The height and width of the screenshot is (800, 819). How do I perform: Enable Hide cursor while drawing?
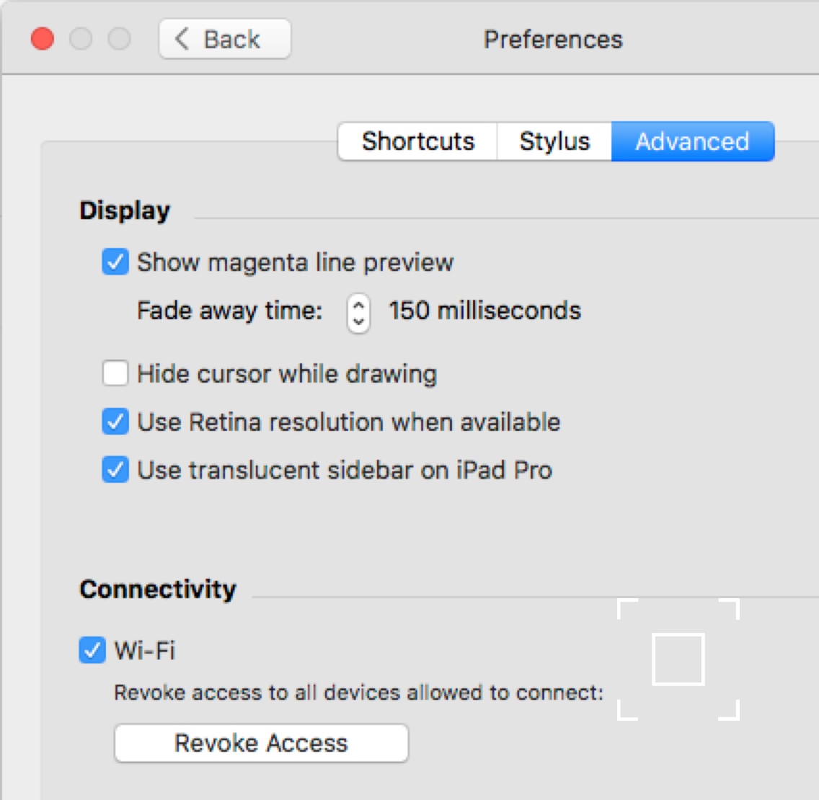(x=115, y=373)
